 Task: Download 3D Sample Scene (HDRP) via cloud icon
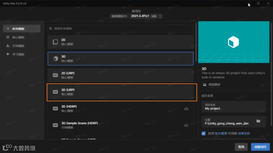click(186, 125)
